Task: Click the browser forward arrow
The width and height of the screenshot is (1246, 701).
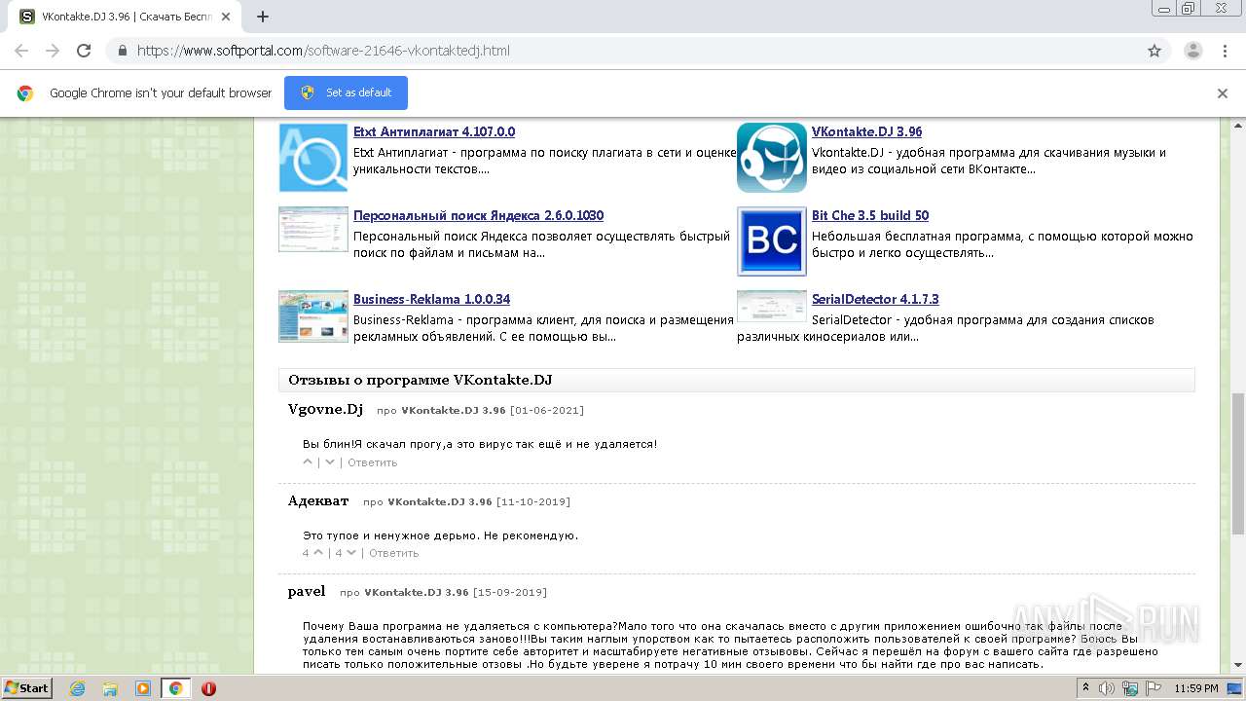Action: (x=53, y=51)
